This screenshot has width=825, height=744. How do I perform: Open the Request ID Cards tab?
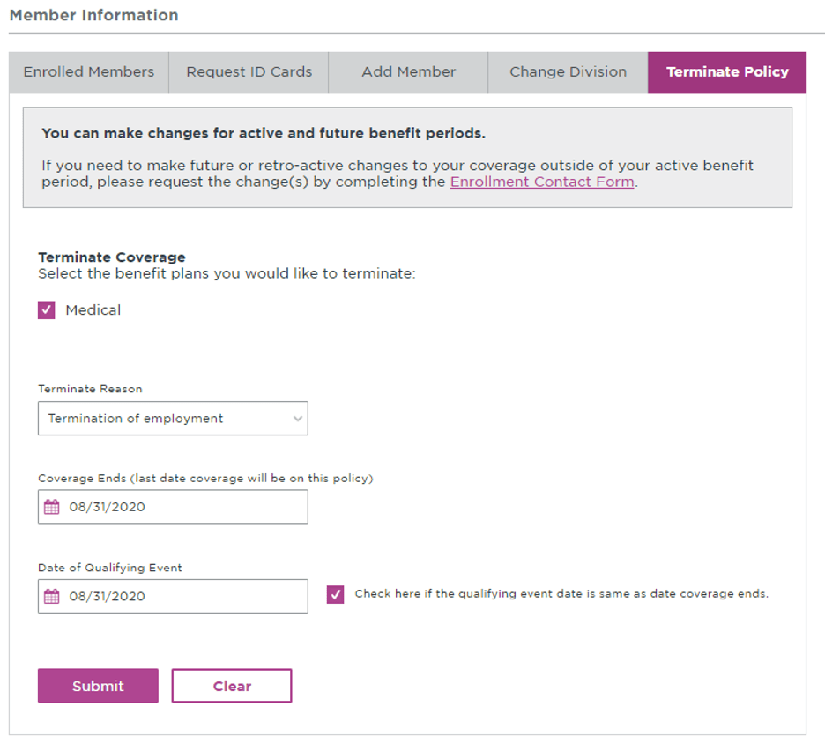249,72
